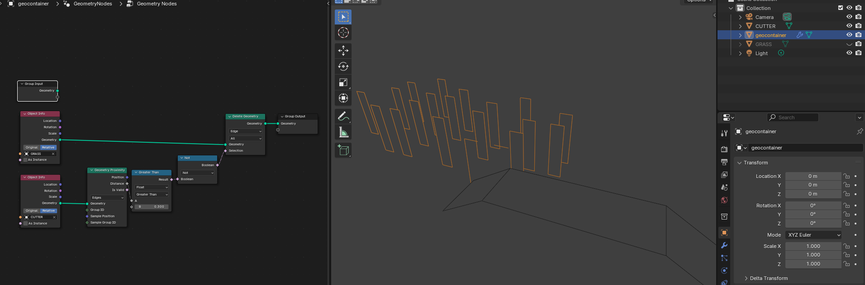865x285 pixels.
Task: Expand the CUTTER item in outliner
Action: 740,26
